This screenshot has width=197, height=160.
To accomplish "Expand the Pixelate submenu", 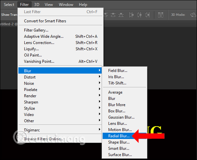I will click(60, 89).
